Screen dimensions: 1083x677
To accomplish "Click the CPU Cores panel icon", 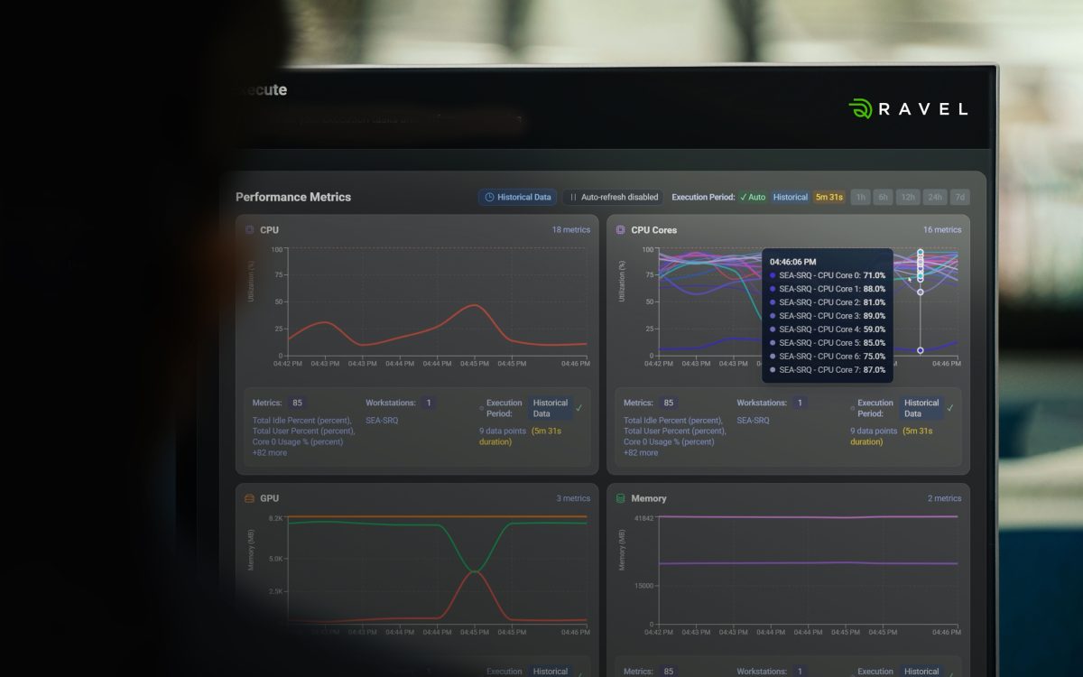I will [620, 230].
